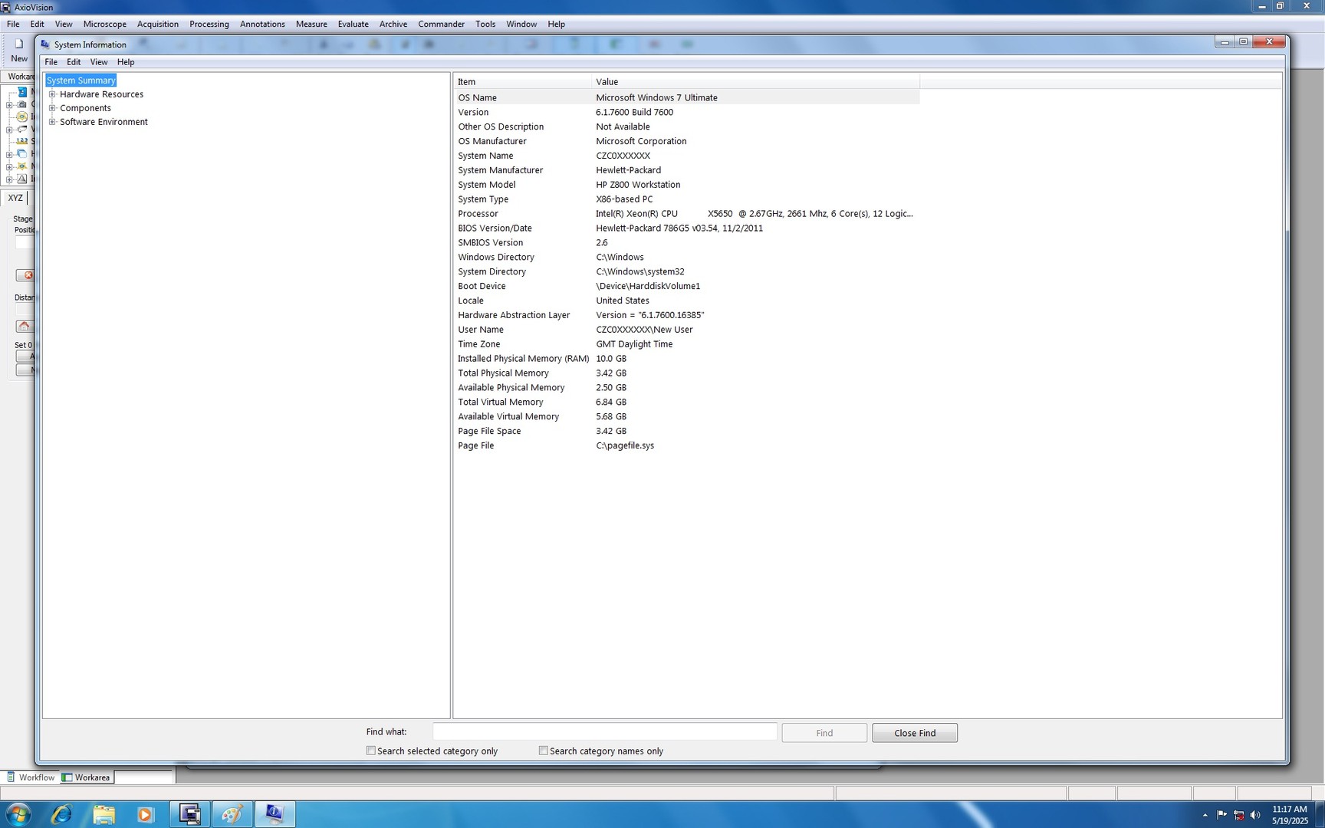The width and height of the screenshot is (1325, 828).
Task: Open Internet Explorer from the taskbar
Action: [61, 814]
